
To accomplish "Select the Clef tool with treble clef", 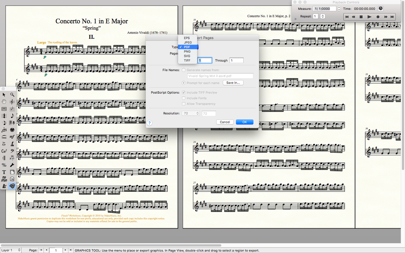I will (x=12, y=102).
